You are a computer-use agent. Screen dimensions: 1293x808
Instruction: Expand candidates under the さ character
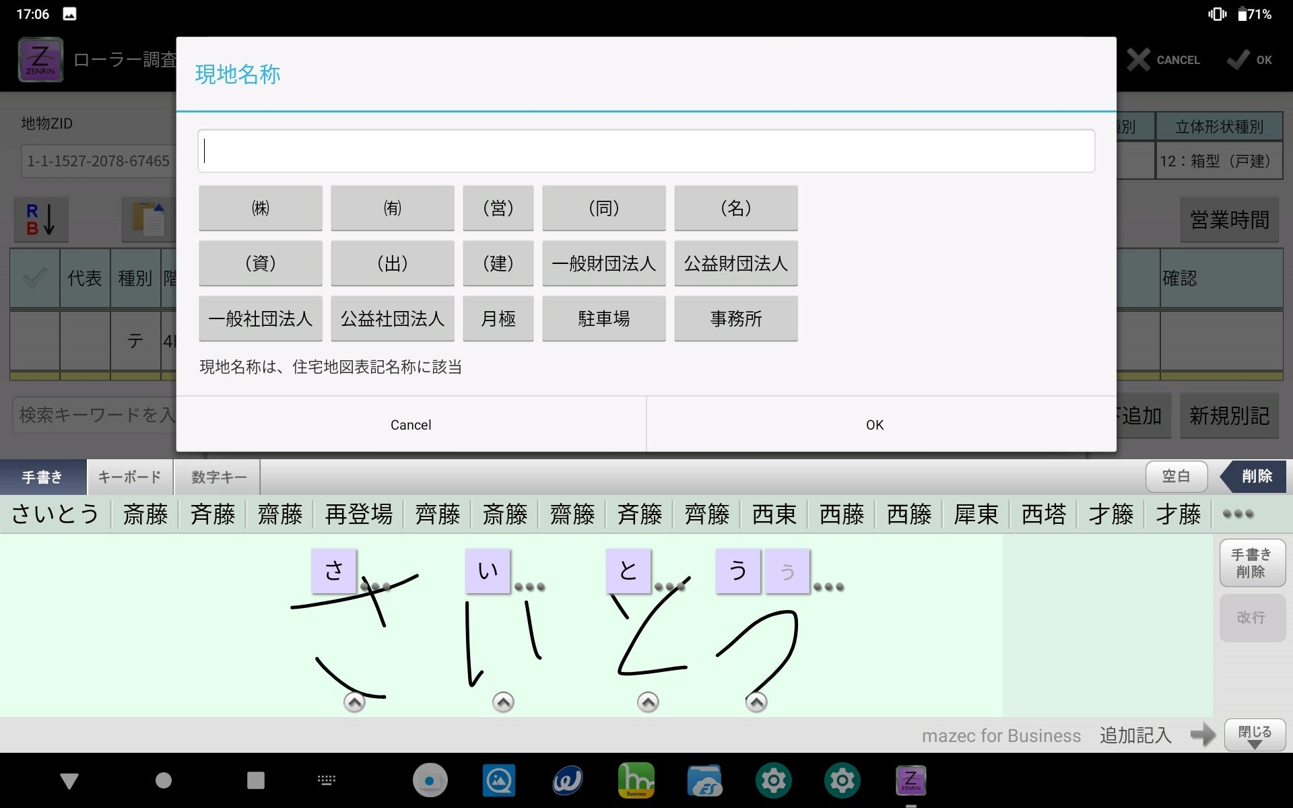click(354, 702)
